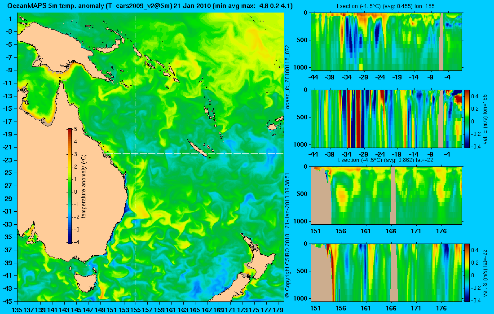The height and width of the screenshot is (314, 494).
Task: Click the New Caledonia island on the map
Action: click(197, 148)
